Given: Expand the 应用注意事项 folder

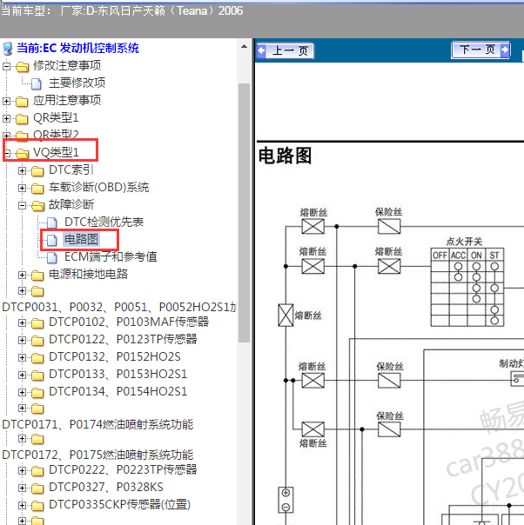Looking at the screenshot, I should click(6, 101).
